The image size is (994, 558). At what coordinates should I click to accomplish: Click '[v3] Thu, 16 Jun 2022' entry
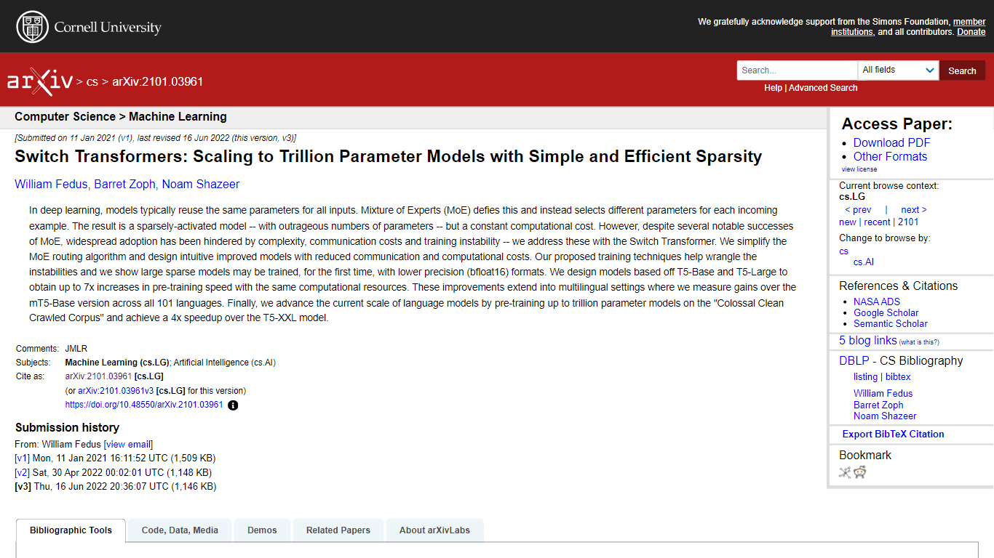[116, 486]
